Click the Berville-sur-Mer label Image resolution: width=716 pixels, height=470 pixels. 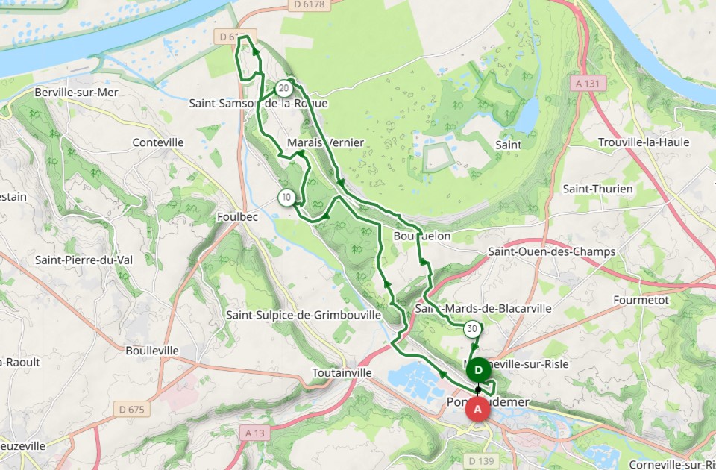(76, 93)
